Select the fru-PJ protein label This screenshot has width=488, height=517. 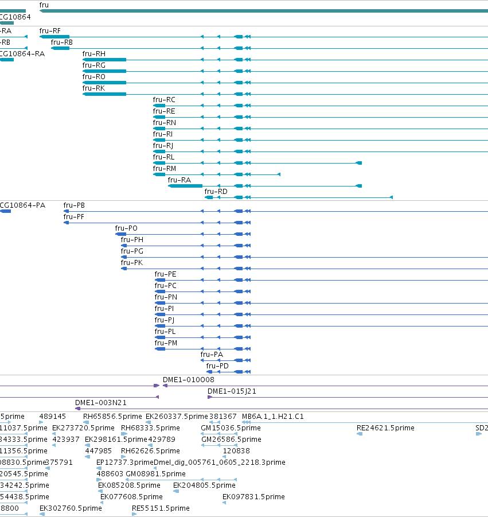click(165, 320)
